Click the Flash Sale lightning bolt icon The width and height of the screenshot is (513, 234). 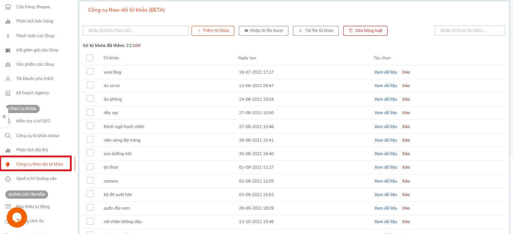pyautogui.click(x=8, y=36)
